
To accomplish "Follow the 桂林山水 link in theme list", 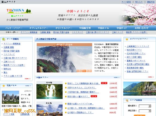I will tap(7, 69).
